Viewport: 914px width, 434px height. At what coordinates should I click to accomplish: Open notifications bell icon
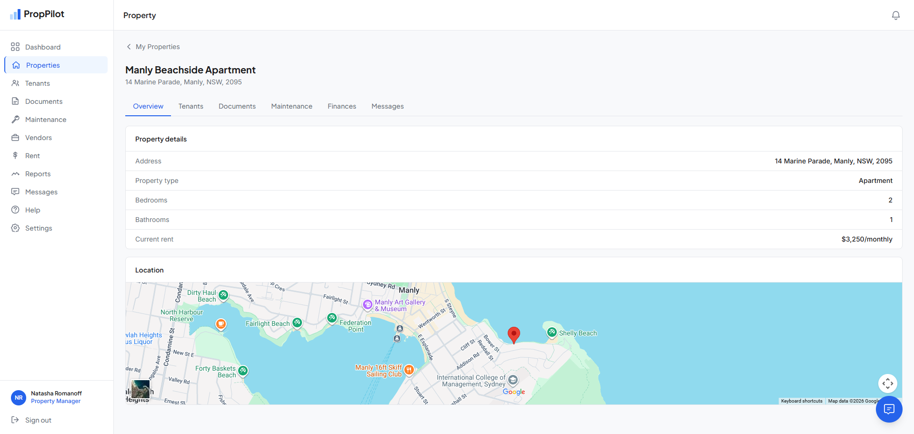(896, 15)
